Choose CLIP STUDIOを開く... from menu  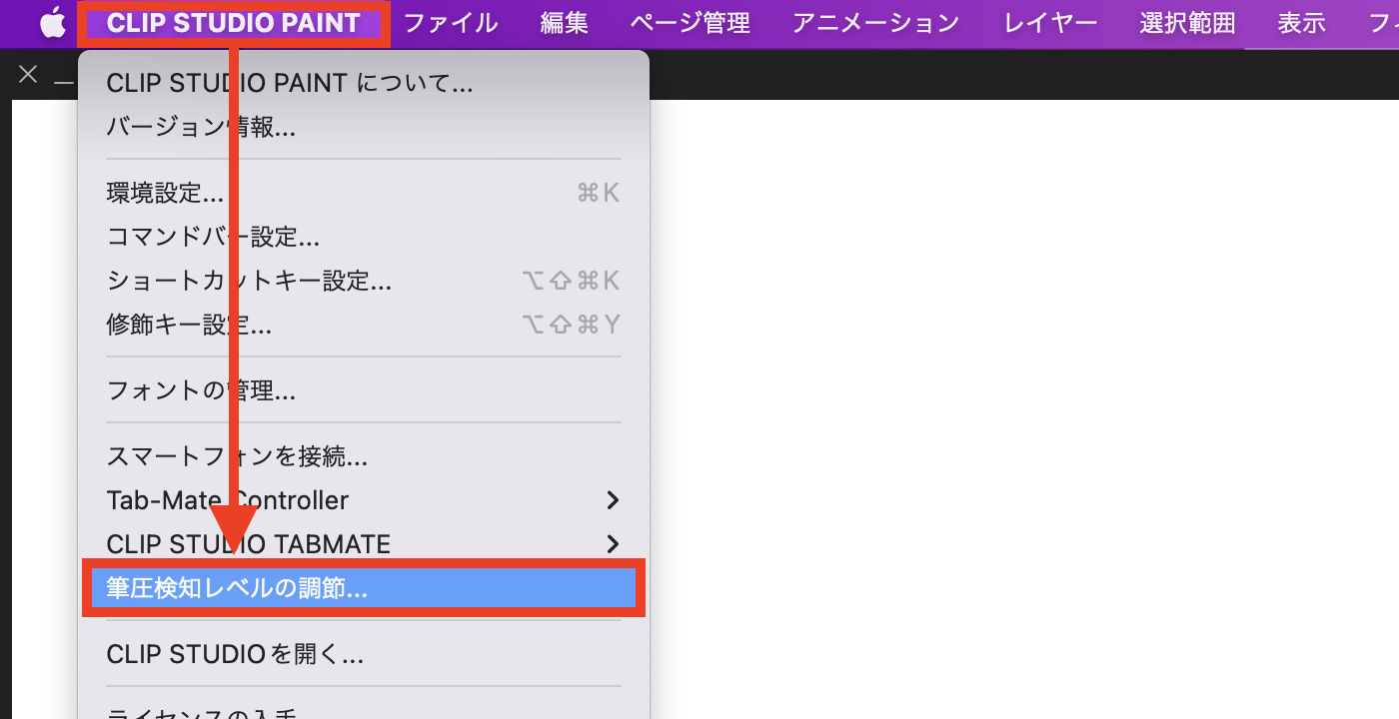235,654
